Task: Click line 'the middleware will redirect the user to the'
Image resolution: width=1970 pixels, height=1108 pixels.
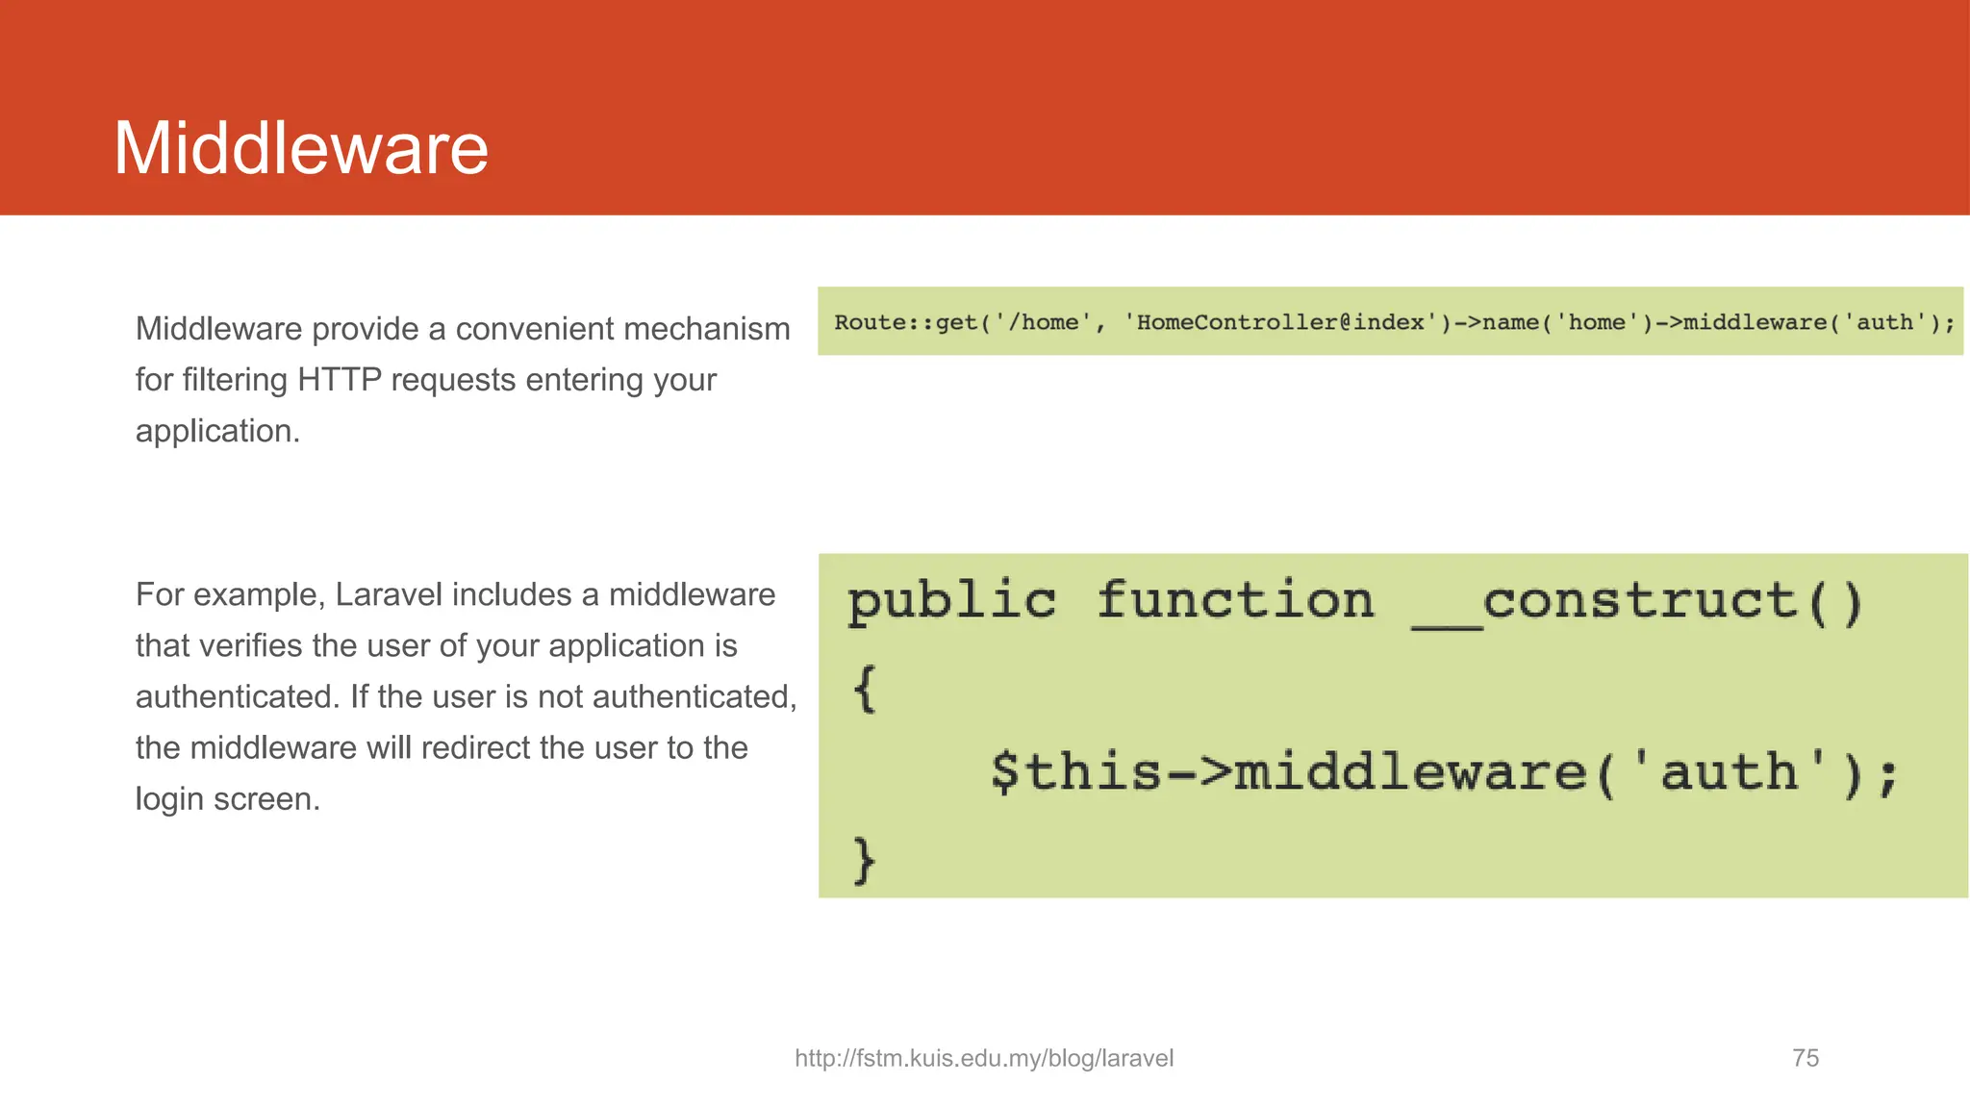Action: click(x=442, y=747)
